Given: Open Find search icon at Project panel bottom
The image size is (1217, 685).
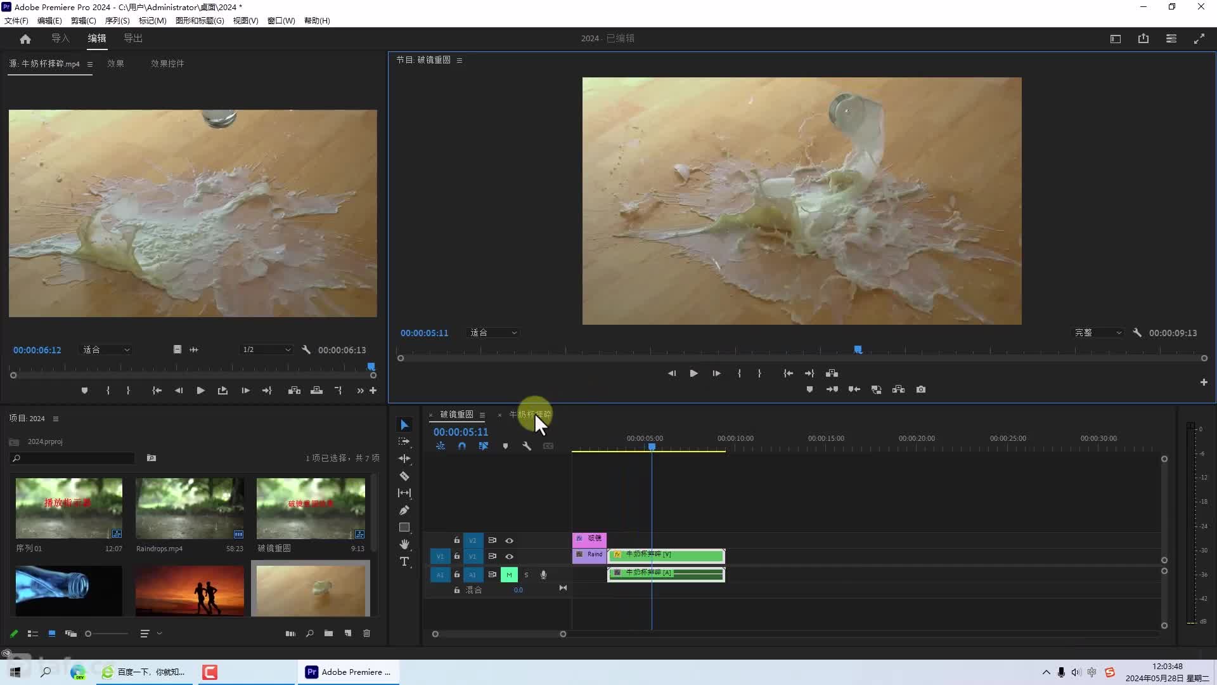Looking at the screenshot, I should (309, 634).
